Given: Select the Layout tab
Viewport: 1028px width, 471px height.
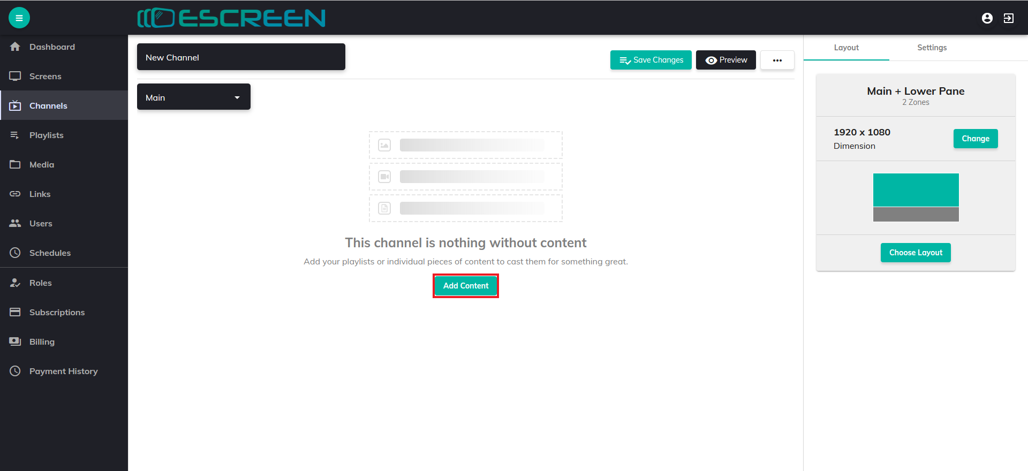Looking at the screenshot, I should click(x=846, y=48).
